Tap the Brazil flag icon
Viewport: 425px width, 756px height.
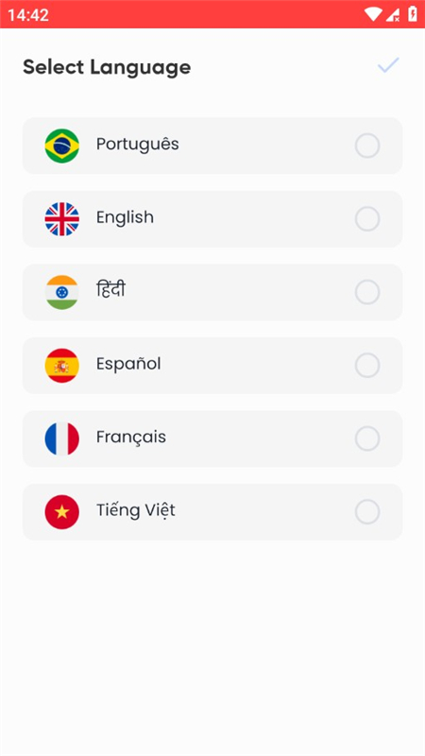point(62,146)
